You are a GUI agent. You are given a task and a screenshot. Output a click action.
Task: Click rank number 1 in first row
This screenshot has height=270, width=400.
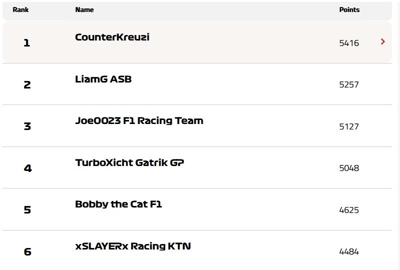(x=27, y=43)
